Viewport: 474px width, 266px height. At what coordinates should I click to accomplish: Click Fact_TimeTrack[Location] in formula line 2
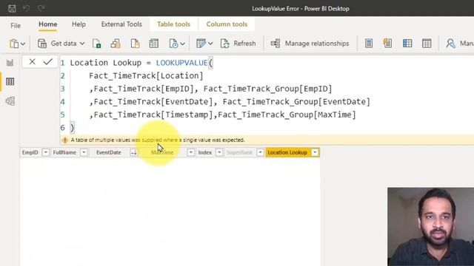146,75
